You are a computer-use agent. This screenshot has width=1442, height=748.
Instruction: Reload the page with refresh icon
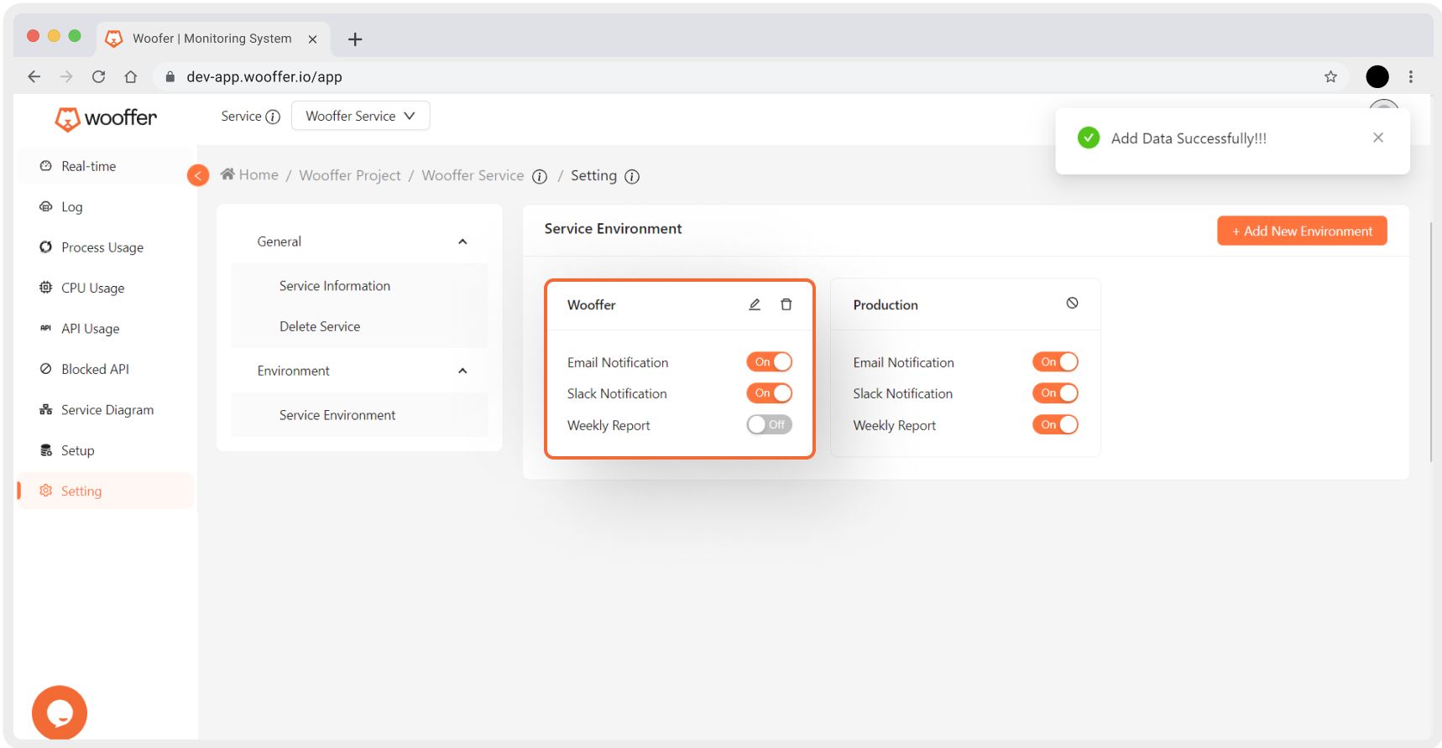coord(98,76)
